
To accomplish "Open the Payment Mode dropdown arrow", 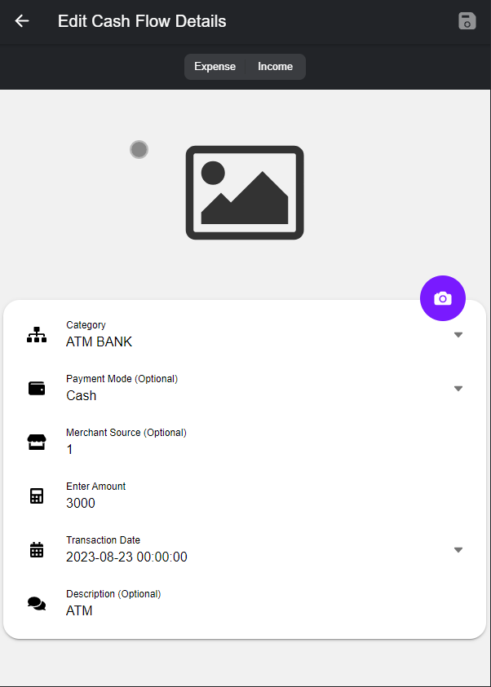I will pyautogui.click(x=458, y=388).
